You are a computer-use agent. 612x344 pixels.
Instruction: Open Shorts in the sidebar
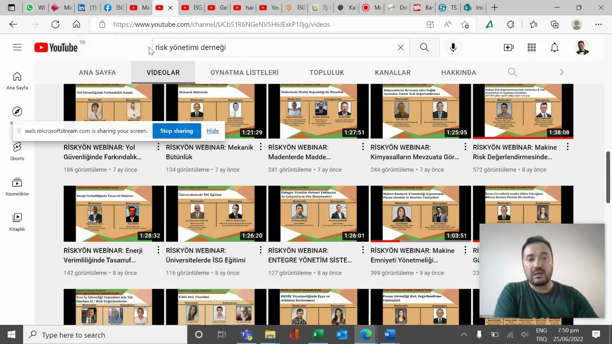[17, 151]
